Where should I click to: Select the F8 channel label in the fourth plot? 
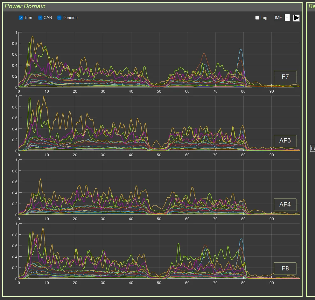285,269
